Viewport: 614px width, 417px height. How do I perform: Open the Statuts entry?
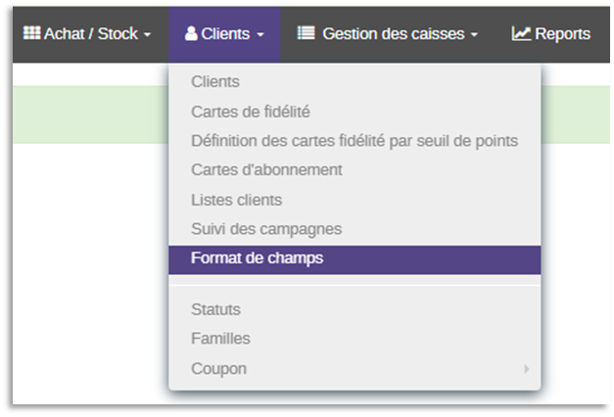(x=216, y=309)
